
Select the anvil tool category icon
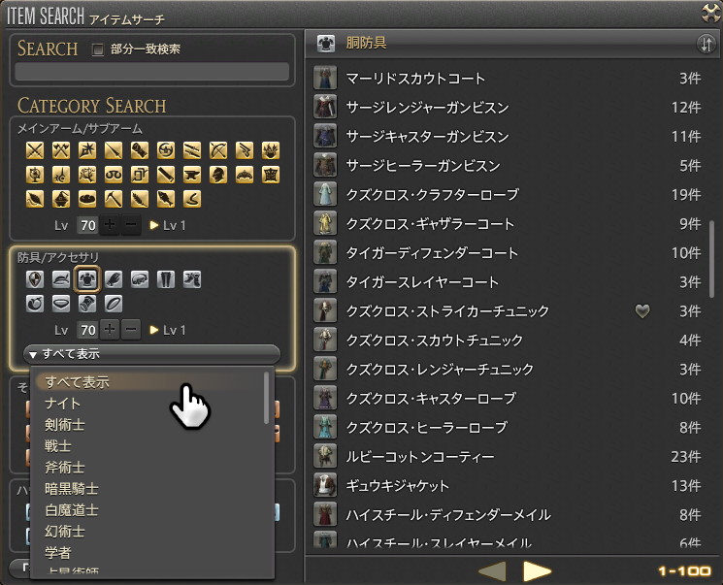192,175
